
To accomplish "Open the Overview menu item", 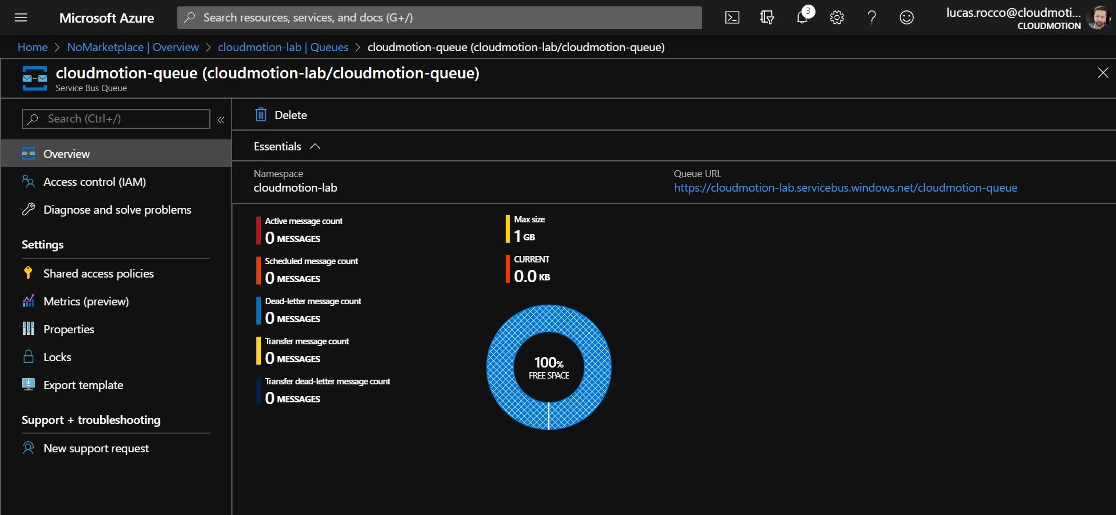I will [116, 153].
